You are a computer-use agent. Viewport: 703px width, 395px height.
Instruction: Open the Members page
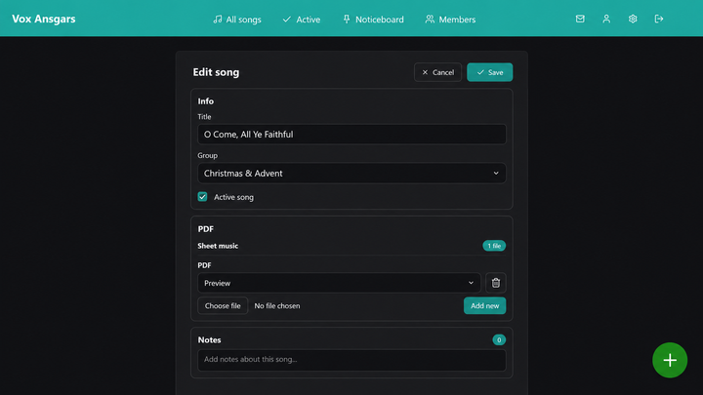click(450, 20)
